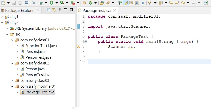Expand FunctionTest1.java node
The width and height of the screenshot is (211, 109).
coord(17,46)
